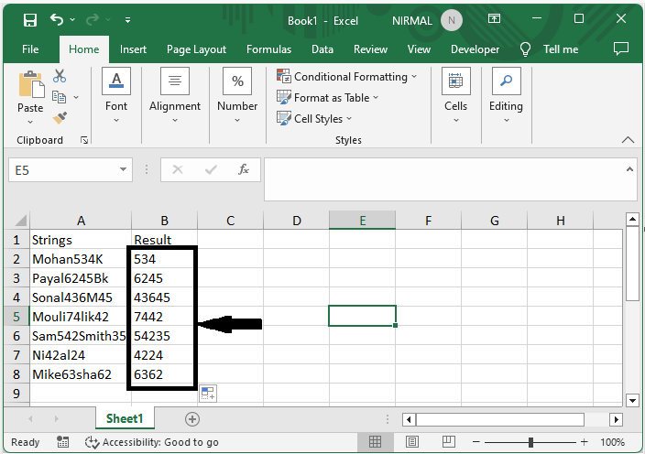The image size is (645, 454).
Task: Click the Insert Function fx icon
Action: (x=244, y=169)
